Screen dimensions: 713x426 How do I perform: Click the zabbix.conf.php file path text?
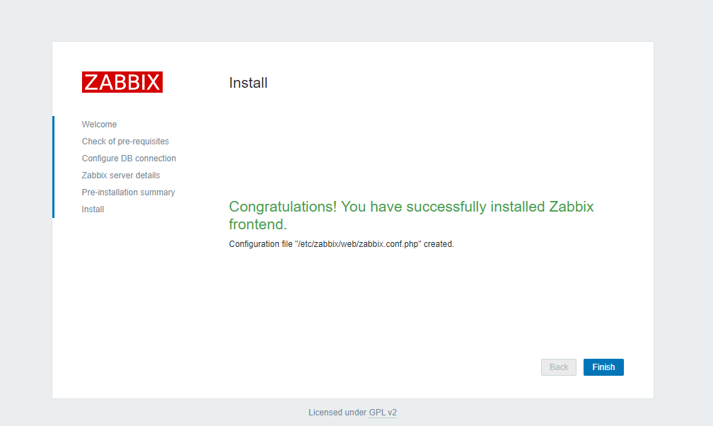click(358, 244)
